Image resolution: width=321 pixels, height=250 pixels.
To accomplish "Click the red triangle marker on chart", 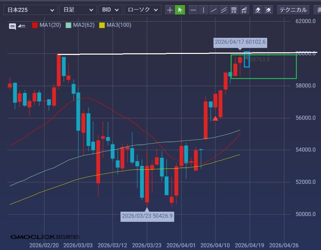I will tap(215, 118).
